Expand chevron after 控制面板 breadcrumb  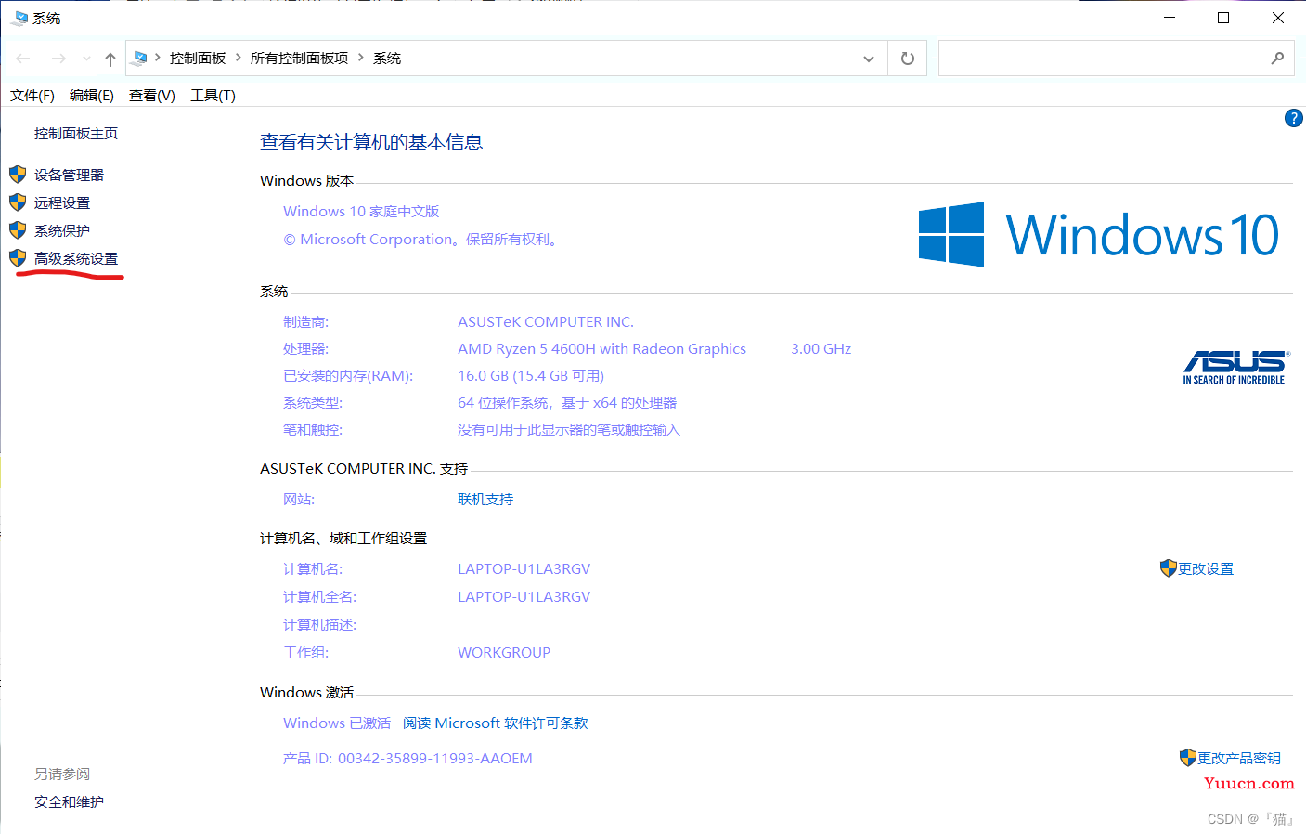coord(238,58)
